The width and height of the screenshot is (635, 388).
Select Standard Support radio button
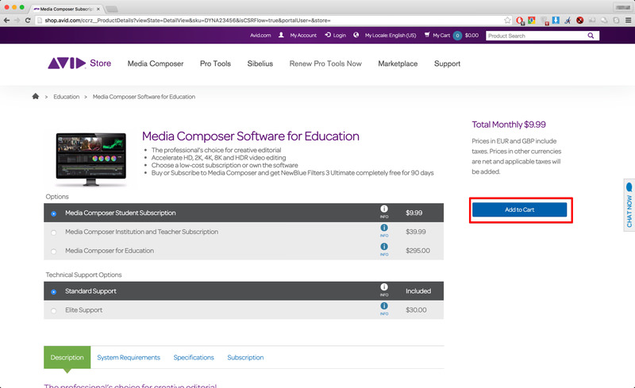(x=53, y=292)
